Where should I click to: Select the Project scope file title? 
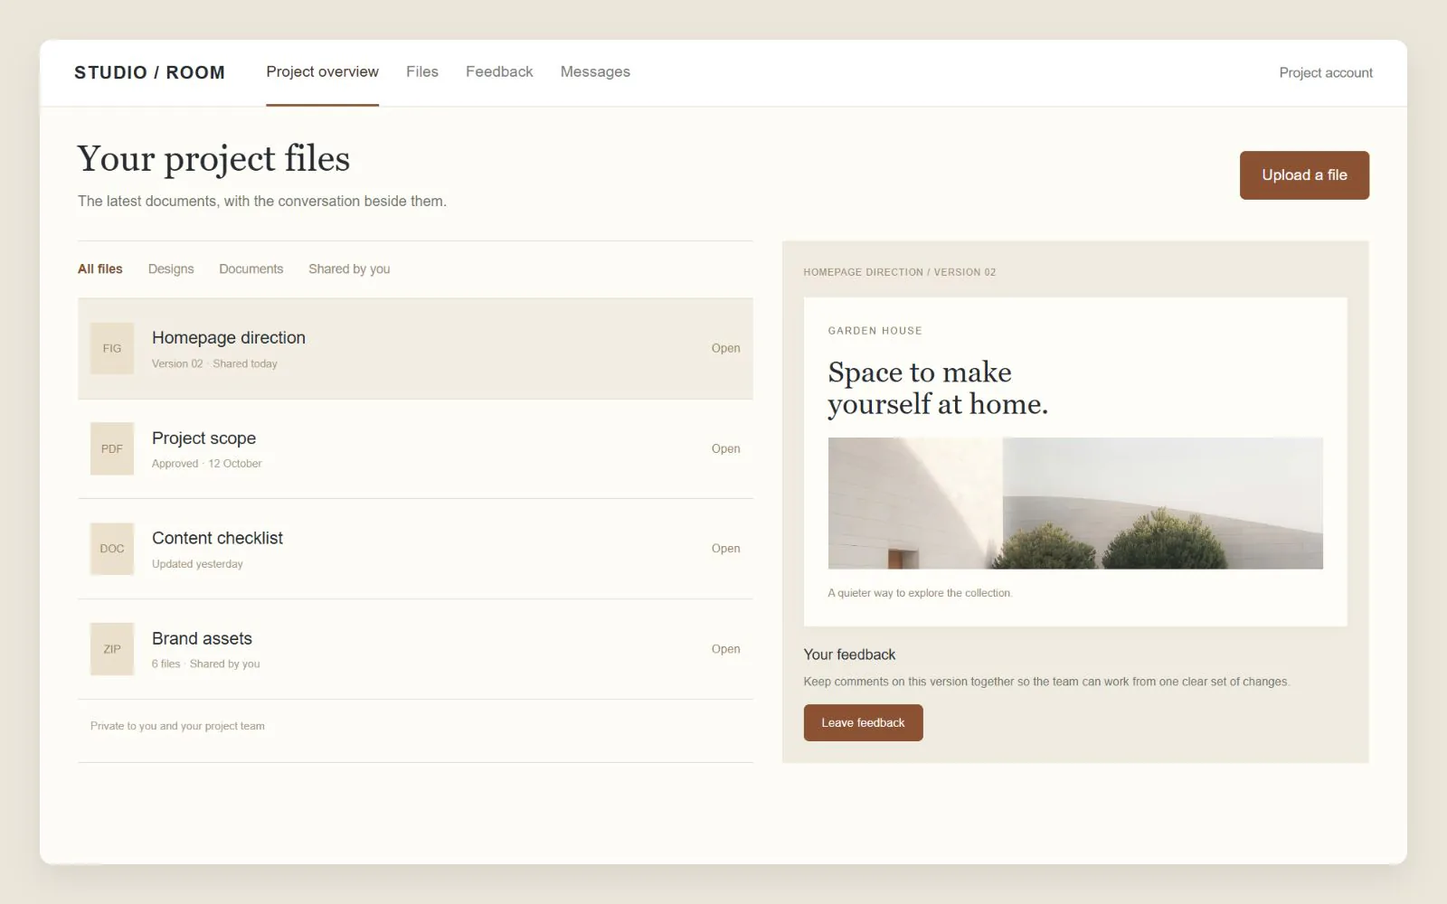pos(204,438)
